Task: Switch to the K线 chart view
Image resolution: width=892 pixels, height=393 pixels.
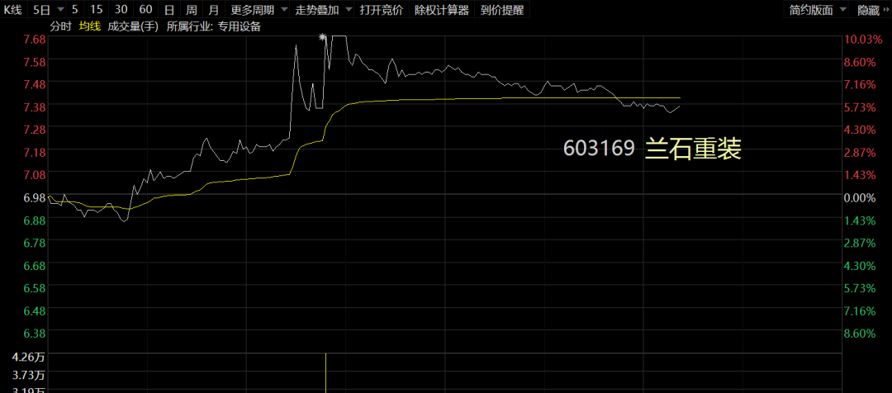Action: coord(12,10)
